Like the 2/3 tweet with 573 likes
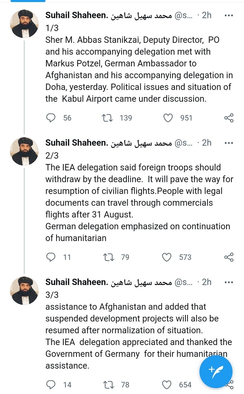 (x=167, y=257)
